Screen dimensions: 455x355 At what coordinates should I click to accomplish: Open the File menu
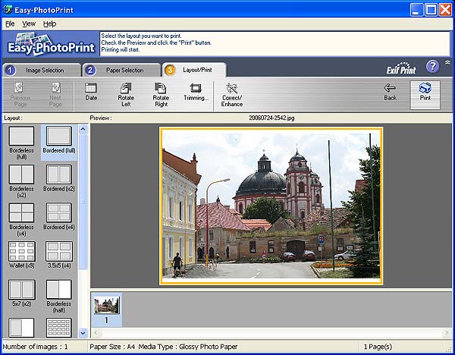point(10,24)
